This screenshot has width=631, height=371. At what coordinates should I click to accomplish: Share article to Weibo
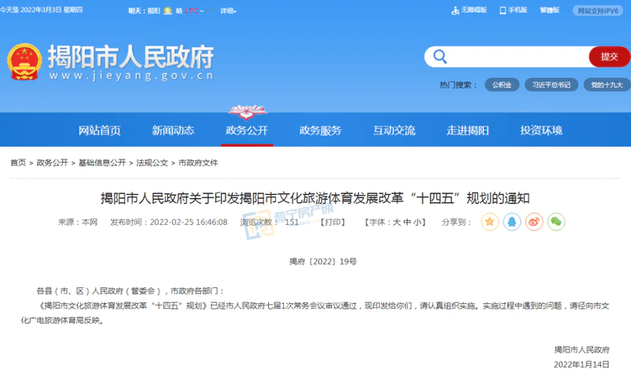coord(535,222)
